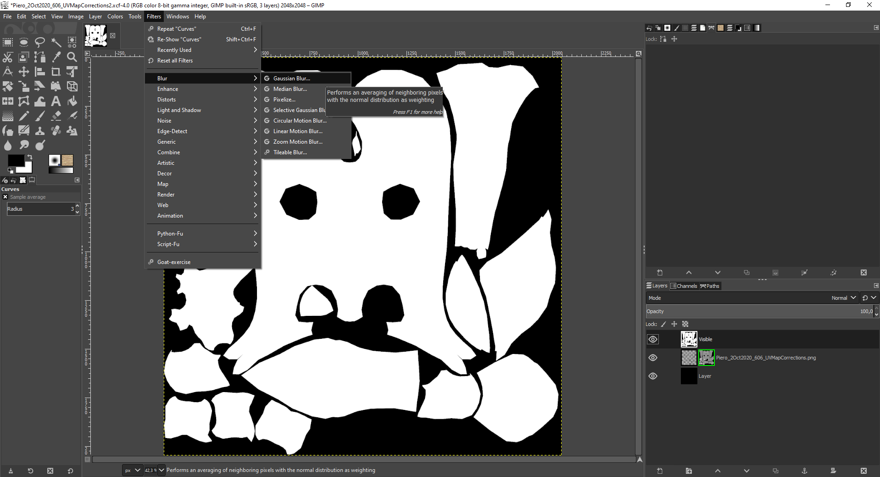Add a mask using the mask icon
The image size is (880, 477).
coord(833,471)
